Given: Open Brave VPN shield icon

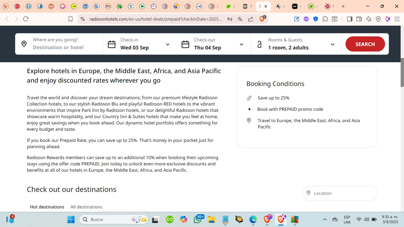Looking at the screenshot, I should [378, 19].
